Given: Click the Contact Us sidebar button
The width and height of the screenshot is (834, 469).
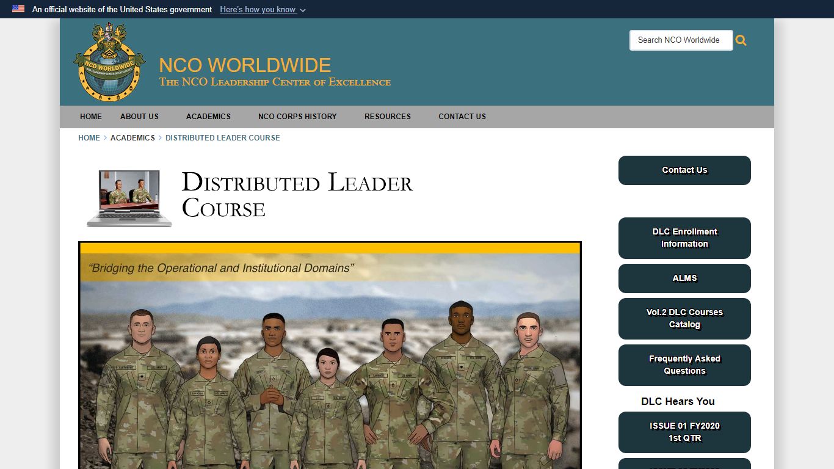Looking at the screenshot, I should click(684, 170).
